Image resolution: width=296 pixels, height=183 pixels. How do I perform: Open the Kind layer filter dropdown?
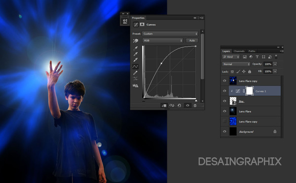coord(231,57)
